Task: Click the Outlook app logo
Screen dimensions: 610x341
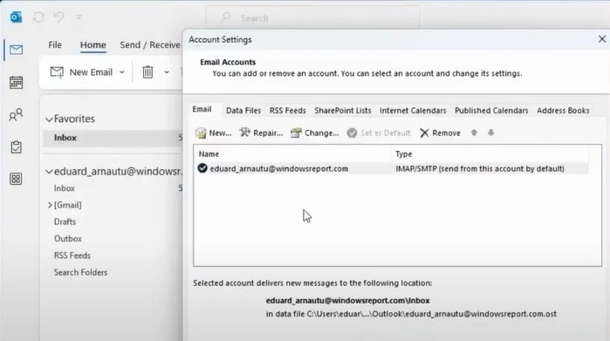Action: coord(16,17)
